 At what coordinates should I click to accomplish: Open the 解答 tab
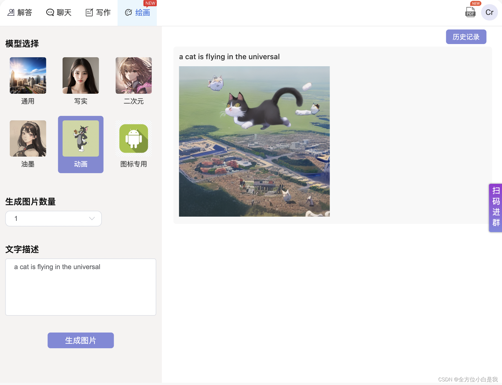20,13
